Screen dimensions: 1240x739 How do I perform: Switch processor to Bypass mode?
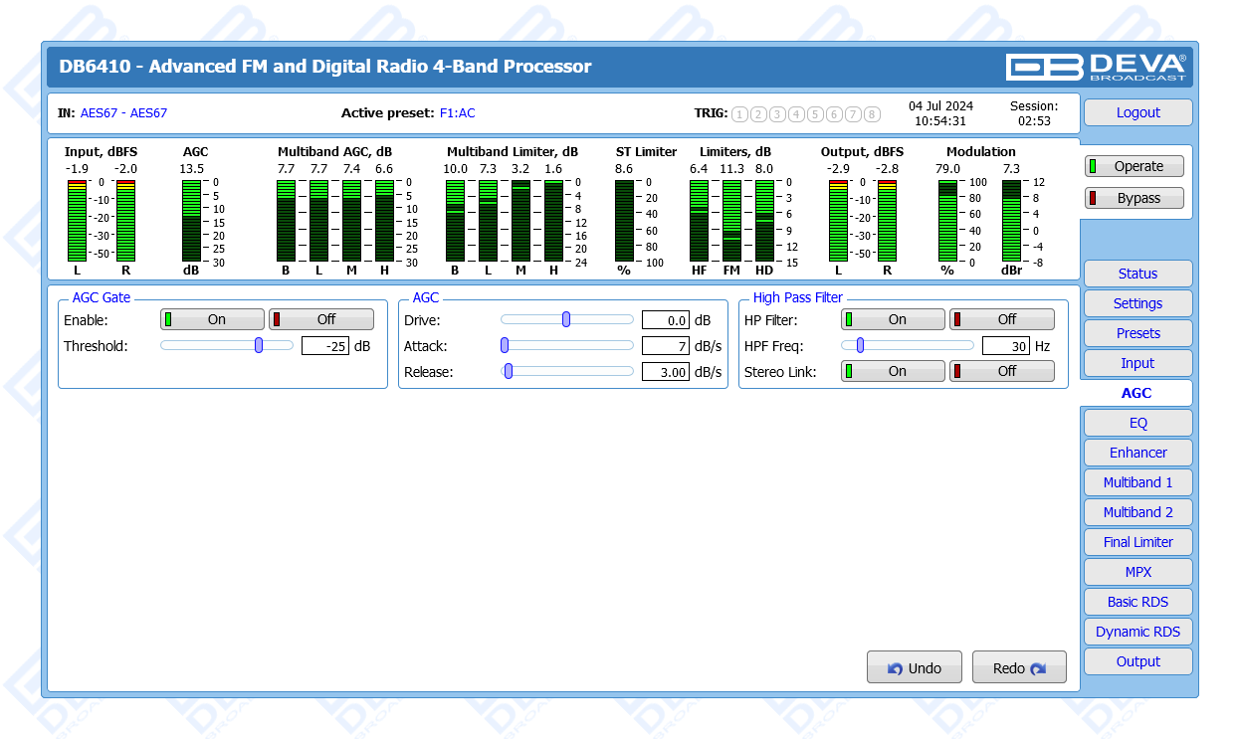[x=1135, y=198]
